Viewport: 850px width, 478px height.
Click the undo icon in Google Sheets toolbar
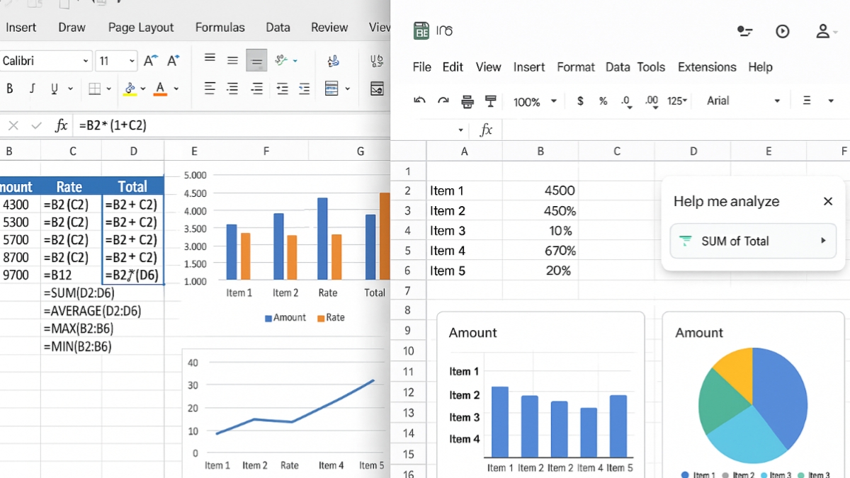click(419, 101)
